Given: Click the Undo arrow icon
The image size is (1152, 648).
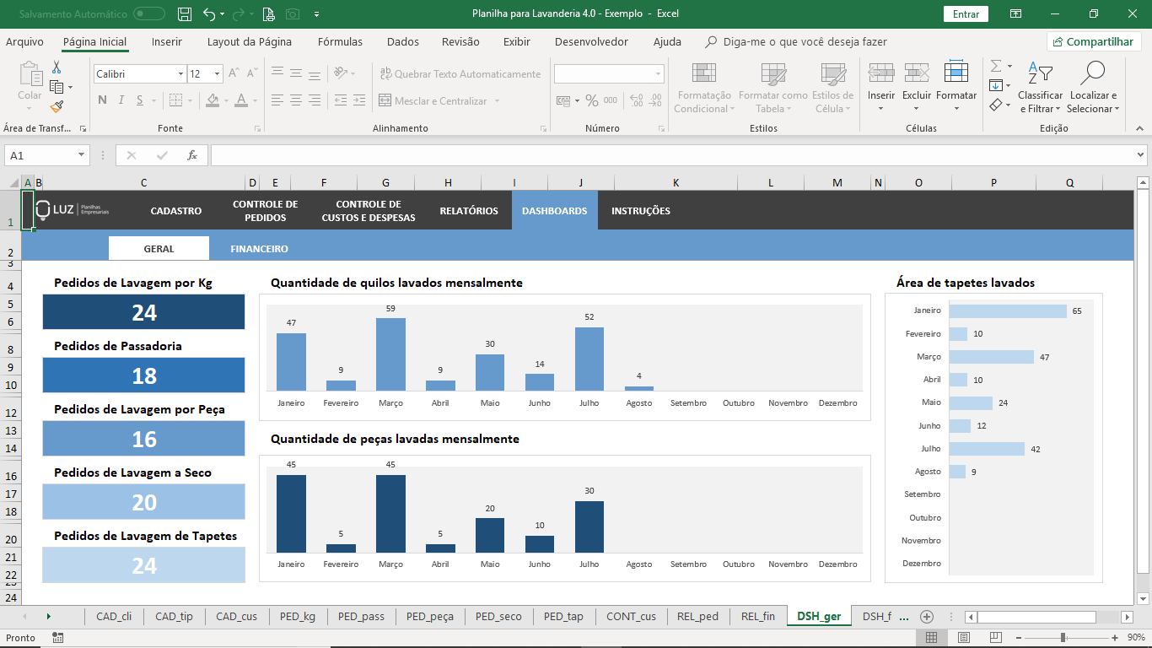Looking at the screenshot, I should 209,14.
